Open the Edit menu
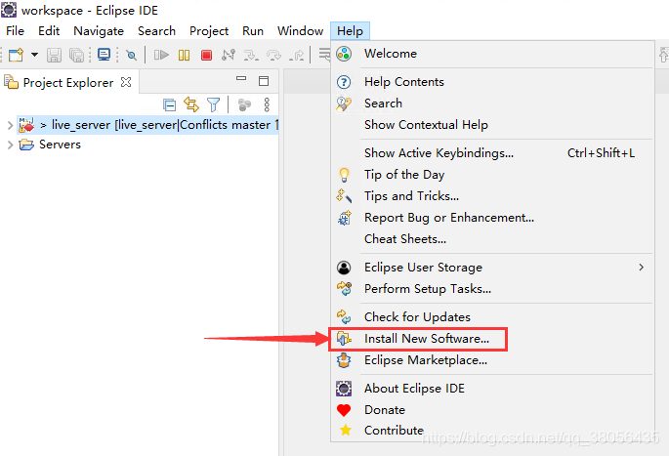 click(x=49, y=31)
